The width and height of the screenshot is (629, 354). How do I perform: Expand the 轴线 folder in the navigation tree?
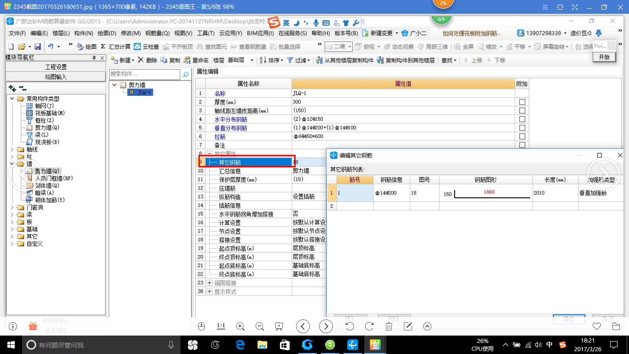pyautogui.click(x=12, y=149)
